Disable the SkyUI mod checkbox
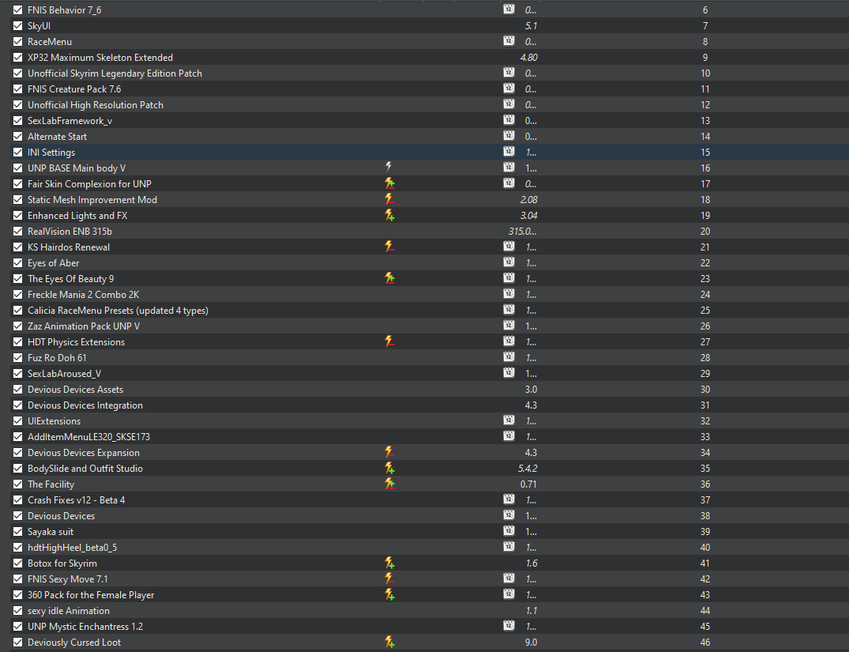 [x=18, y=25]
